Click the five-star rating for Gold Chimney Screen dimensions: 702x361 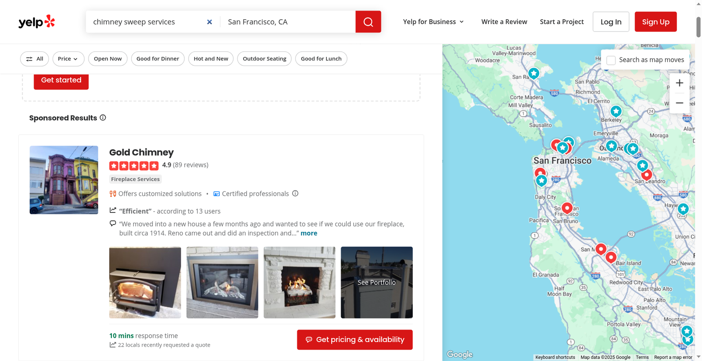pos(134,166)
